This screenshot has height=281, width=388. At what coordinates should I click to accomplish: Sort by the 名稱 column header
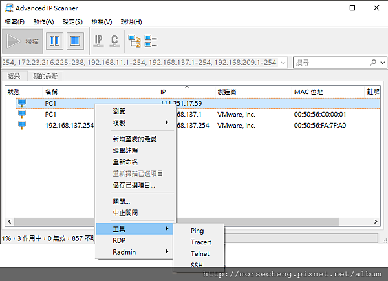100,92
